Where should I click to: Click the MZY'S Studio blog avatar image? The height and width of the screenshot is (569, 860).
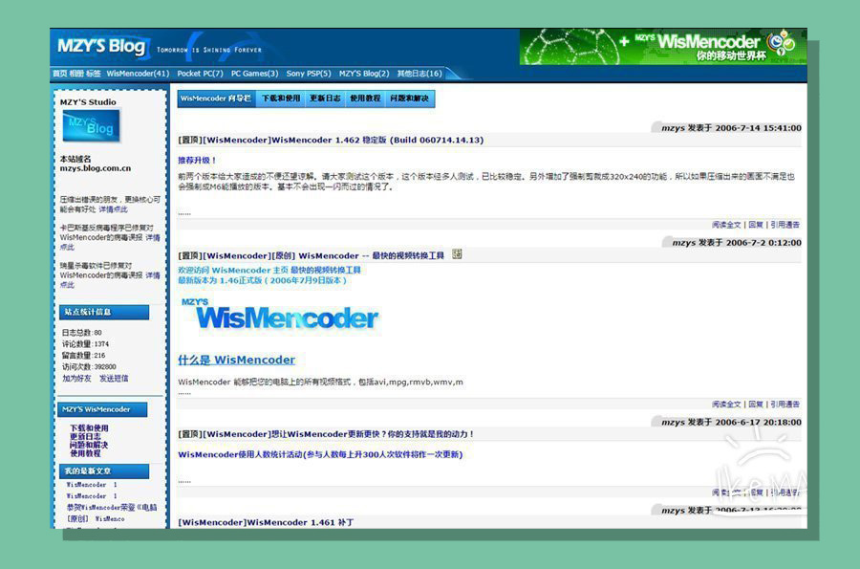click(91, 126)
